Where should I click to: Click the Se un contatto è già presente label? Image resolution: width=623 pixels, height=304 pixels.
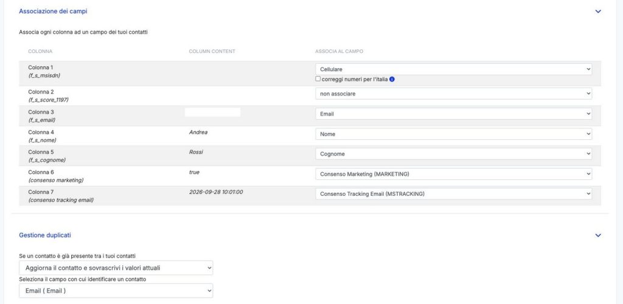[77, 256]
